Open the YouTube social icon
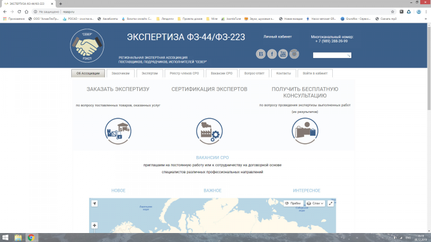The height and width of the screenshot is (242, 431). click(x=283, y=54)
